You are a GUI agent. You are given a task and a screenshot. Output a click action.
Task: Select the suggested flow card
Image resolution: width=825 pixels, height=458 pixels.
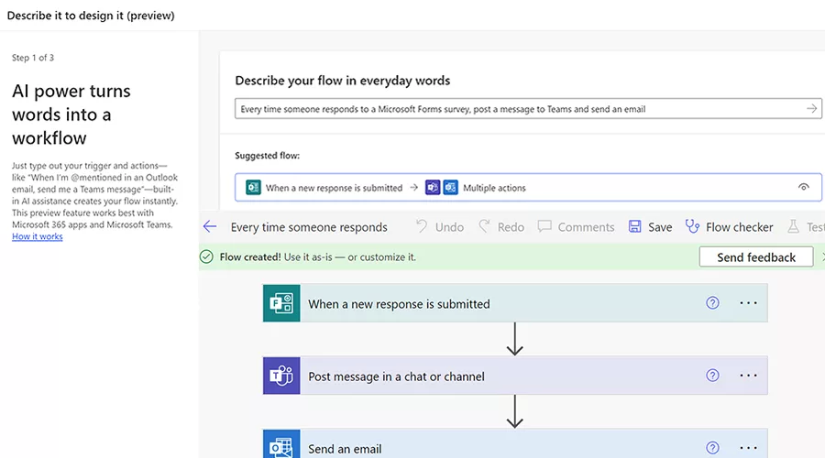(x=528, y=187)
